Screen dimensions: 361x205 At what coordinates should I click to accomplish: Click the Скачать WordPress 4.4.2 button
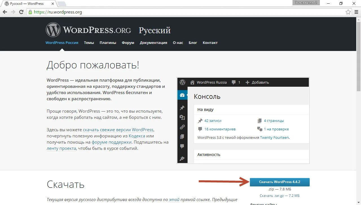pos(280,182)
